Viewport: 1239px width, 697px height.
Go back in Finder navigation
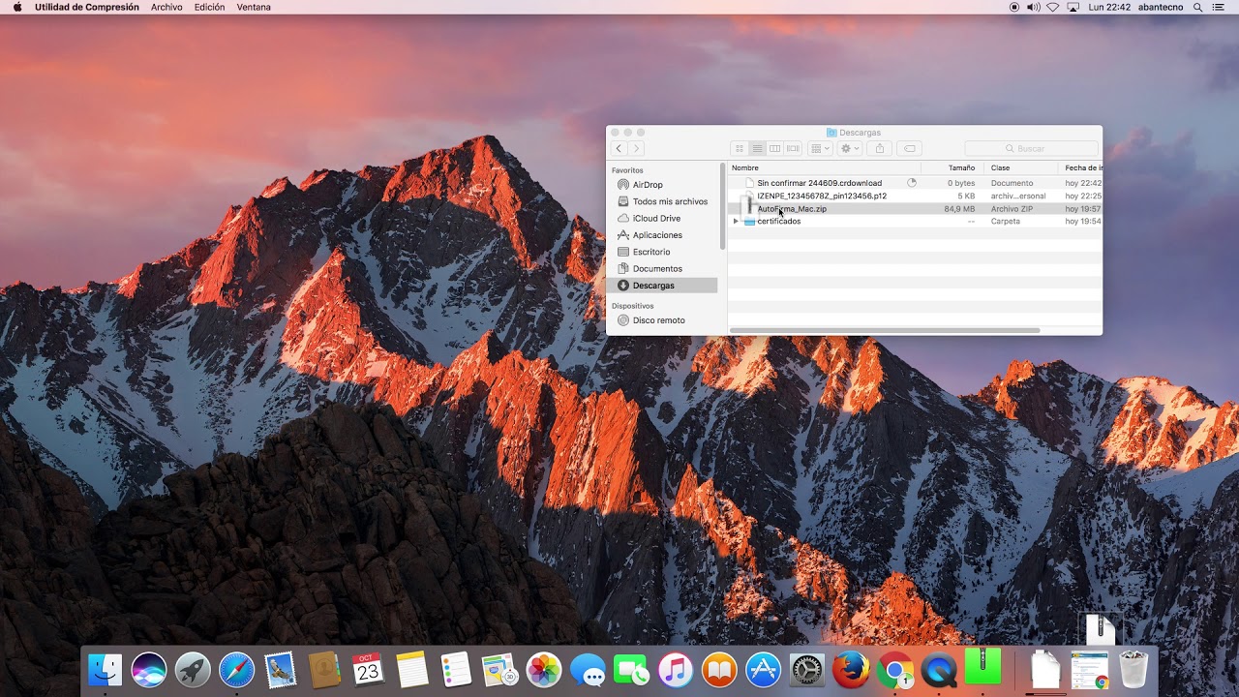pos(619,148)
